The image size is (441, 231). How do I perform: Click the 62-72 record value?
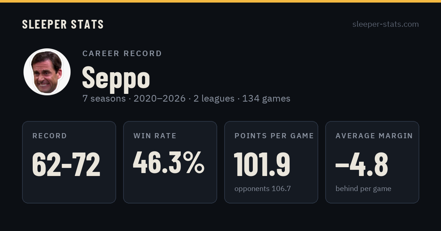tap(66, 164)
